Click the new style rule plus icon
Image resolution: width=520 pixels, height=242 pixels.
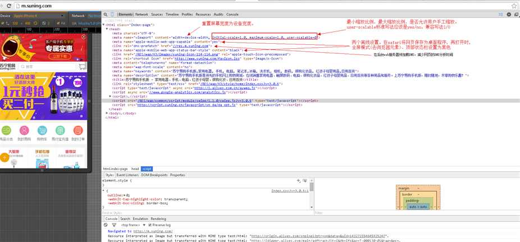299,181
